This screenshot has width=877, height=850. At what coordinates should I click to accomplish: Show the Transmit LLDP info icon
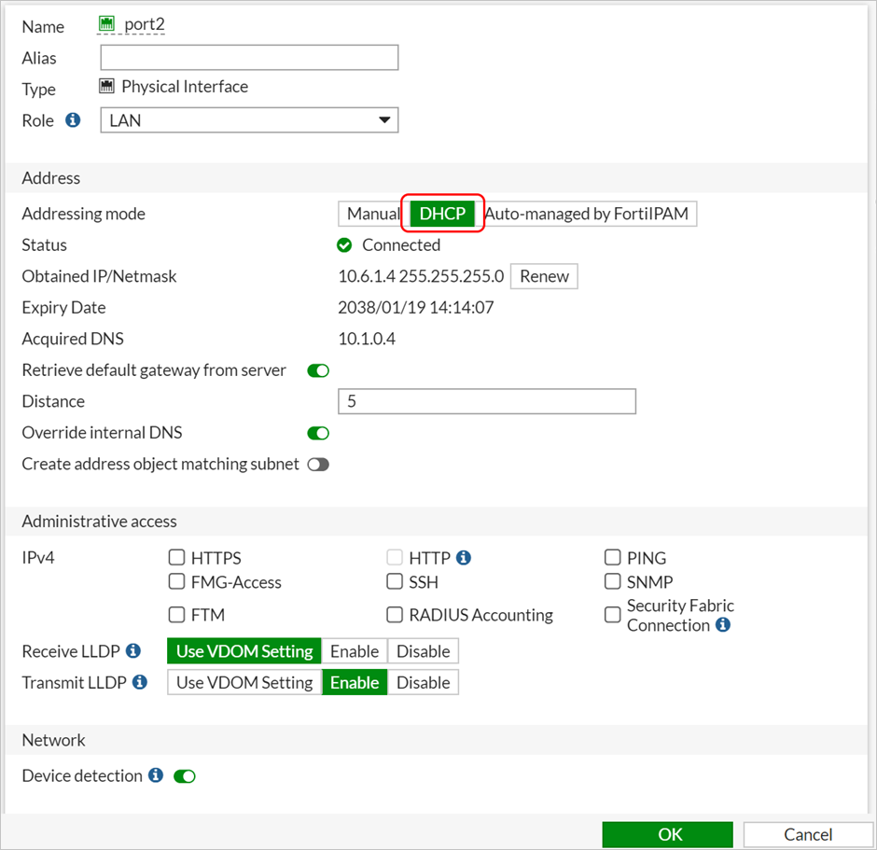(x=140, y=682)
